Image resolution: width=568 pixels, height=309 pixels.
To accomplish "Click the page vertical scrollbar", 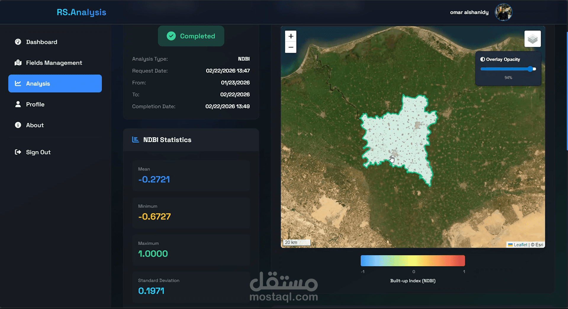I will pos(567,91).
